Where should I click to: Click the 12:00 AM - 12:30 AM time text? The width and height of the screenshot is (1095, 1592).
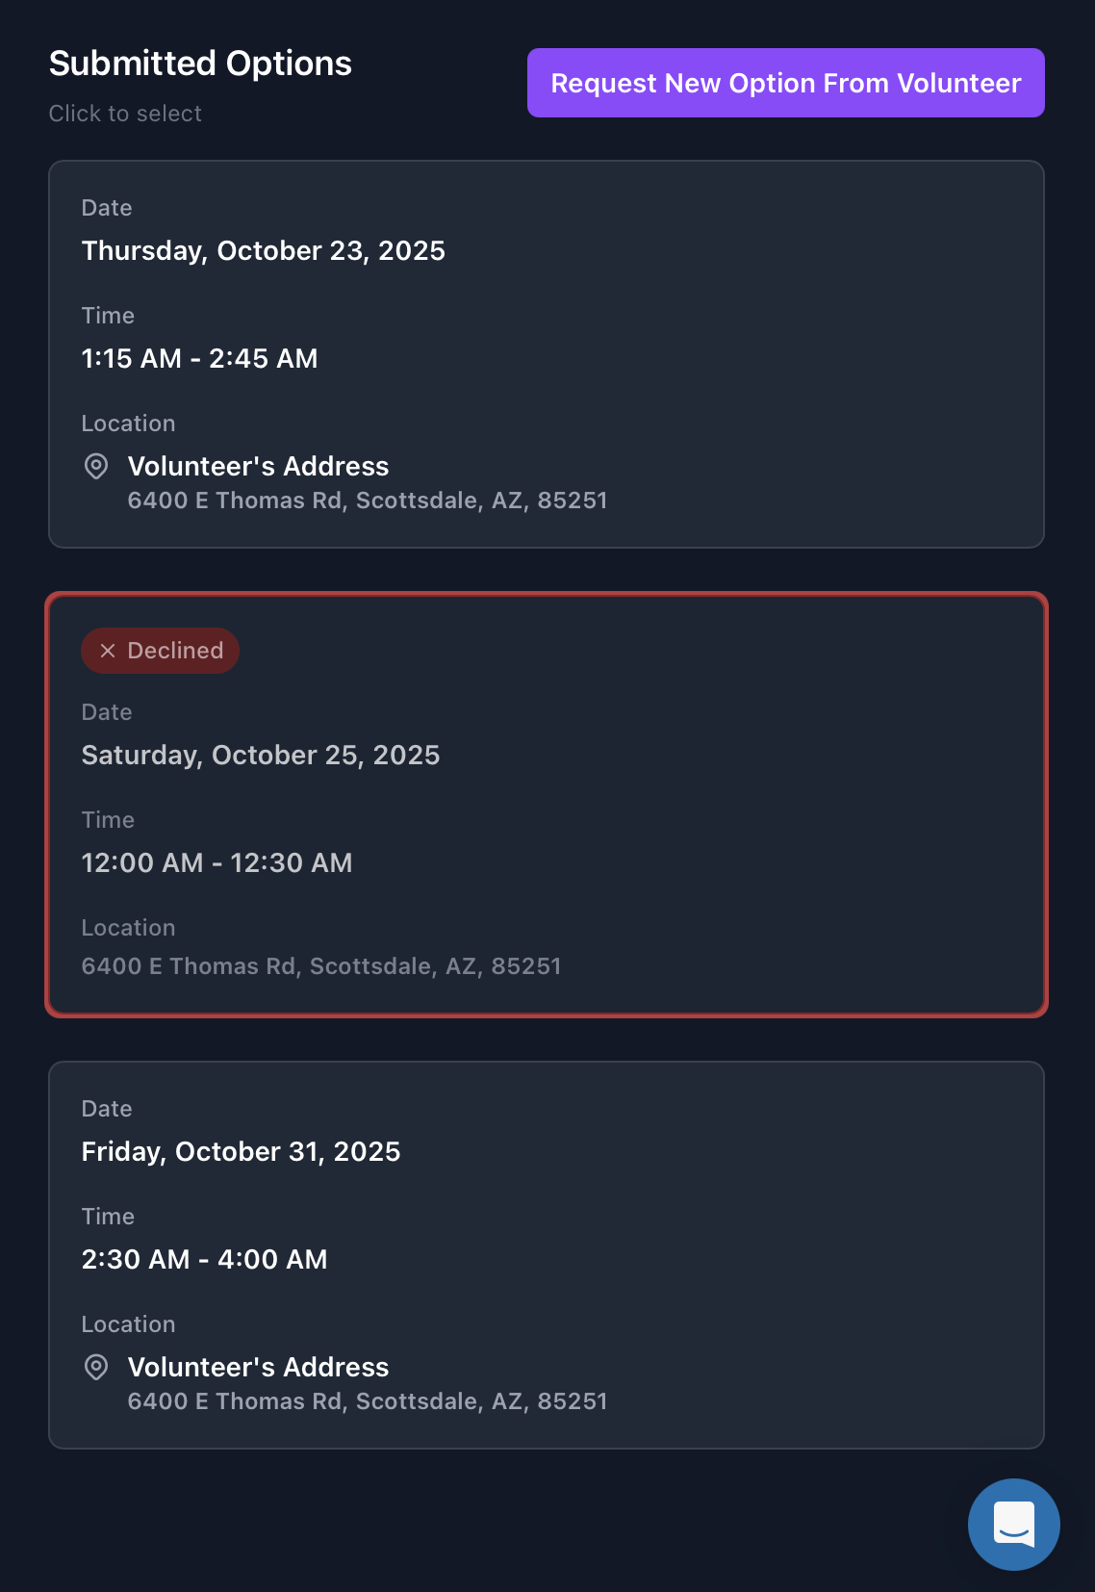(x=217, y=862)
